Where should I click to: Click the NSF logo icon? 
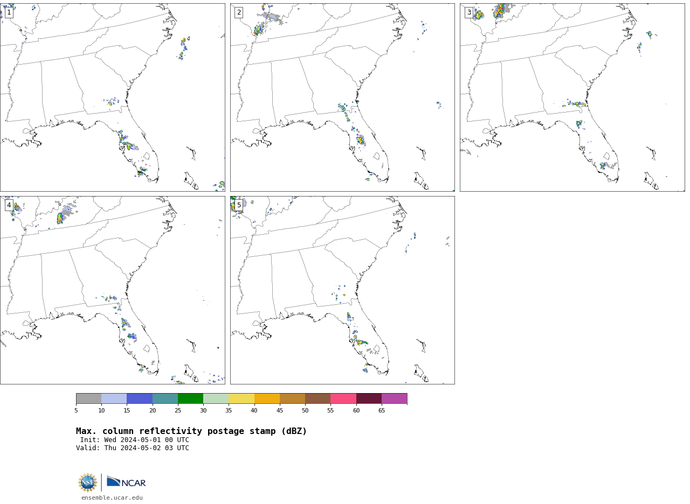pyautogui.click(x=88, y=482)
